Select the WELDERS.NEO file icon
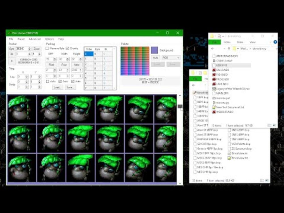Image resolution: width=284 pixels, height=213 pixels. (x=214, y=112)
